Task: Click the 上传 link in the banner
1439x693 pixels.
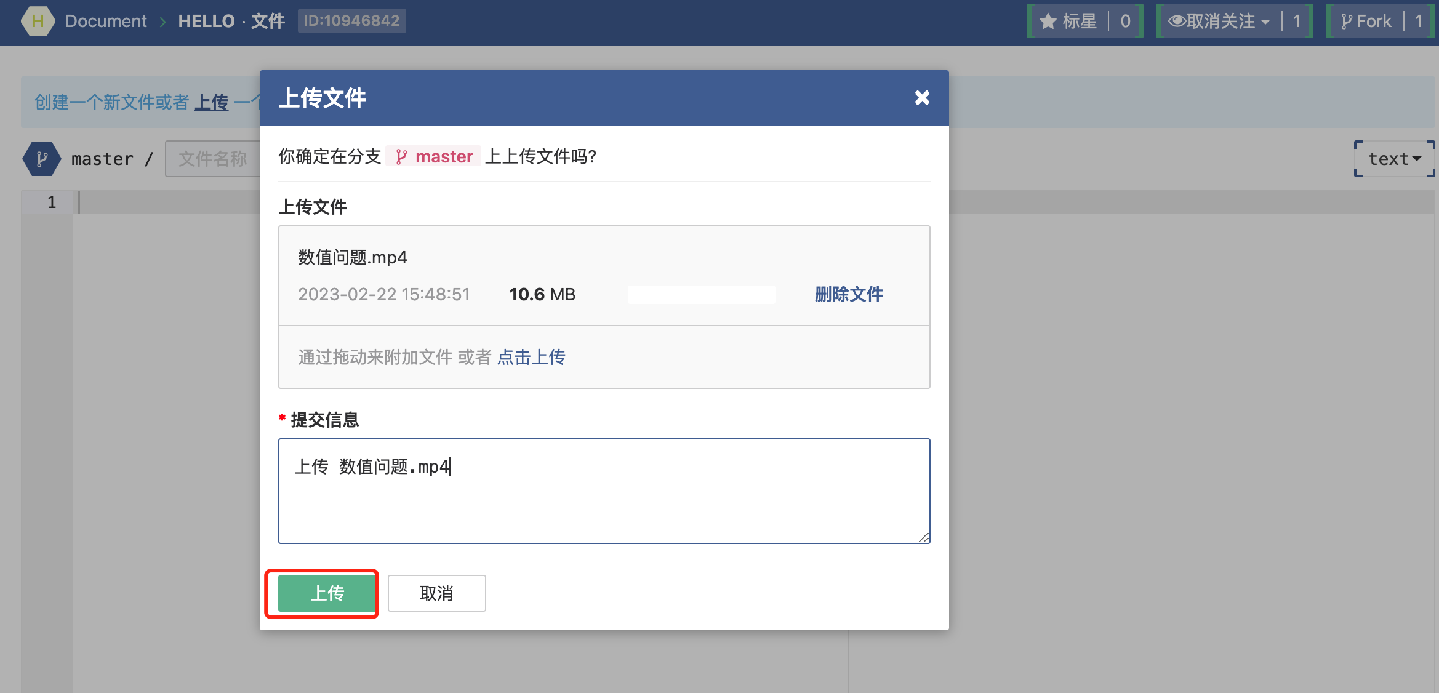Action: [211, 102]
